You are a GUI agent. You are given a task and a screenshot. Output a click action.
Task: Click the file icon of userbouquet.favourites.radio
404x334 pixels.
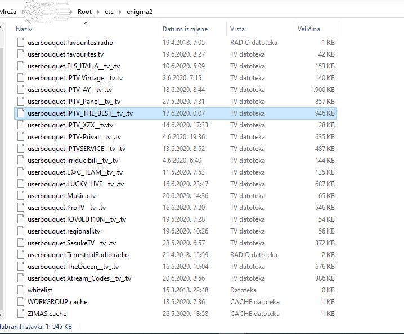click(21, 42)
